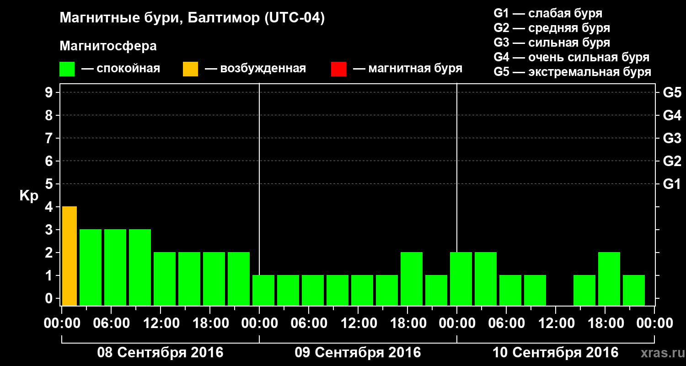This screenshot has height=366, width=686.
Task: Click the 'G1 — слабая буря' legend line
Action: click(548, 13)
